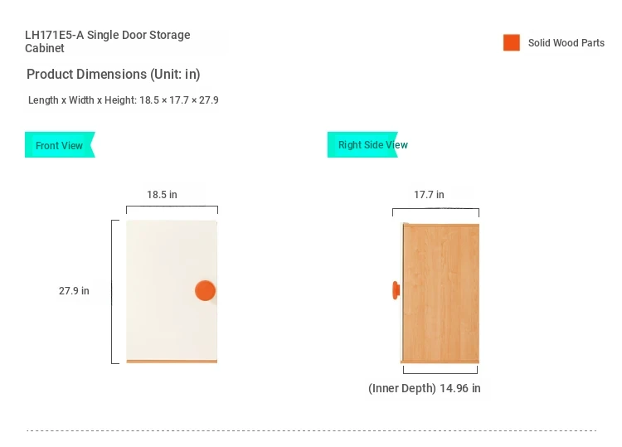
Task: Select the Front View tag
Action: 59,145
